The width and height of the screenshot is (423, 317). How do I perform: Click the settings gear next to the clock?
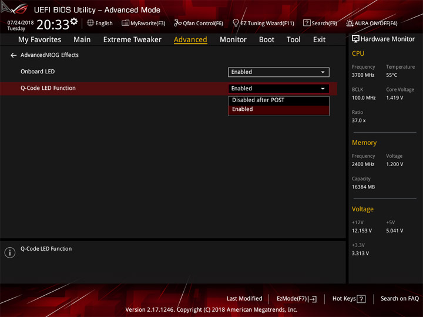coord(74,21)
